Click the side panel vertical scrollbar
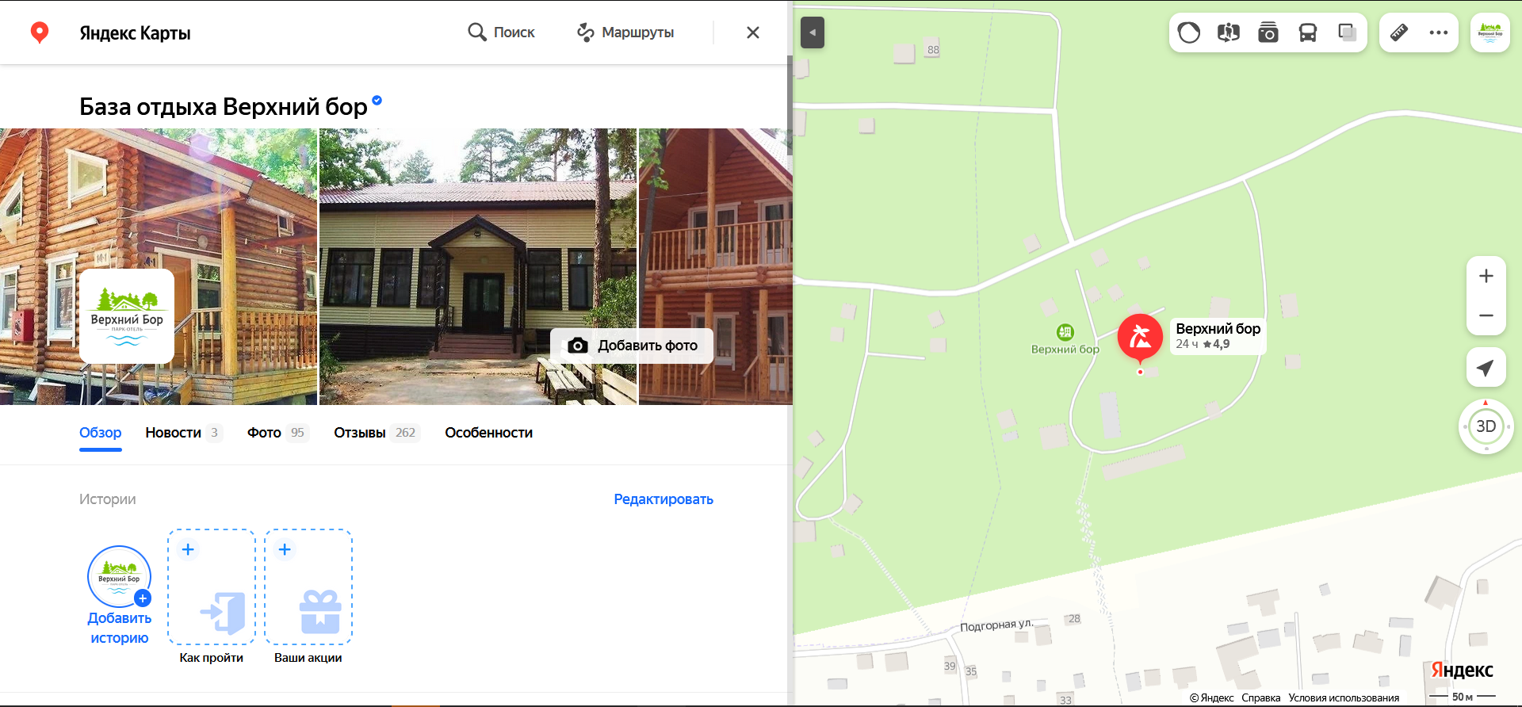 coord(790,238)
